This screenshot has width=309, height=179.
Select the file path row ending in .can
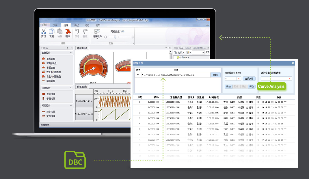coord(172,75)
